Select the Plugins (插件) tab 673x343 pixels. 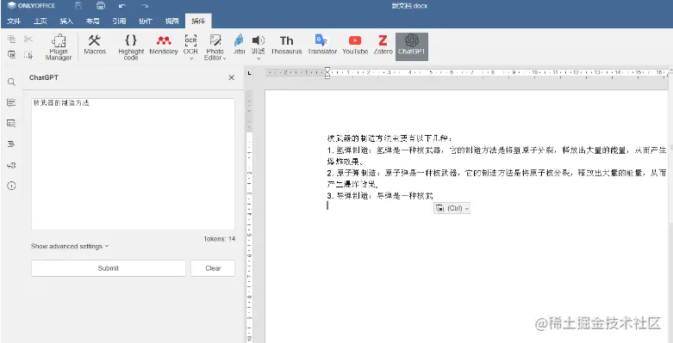click(x=198, y=21)
